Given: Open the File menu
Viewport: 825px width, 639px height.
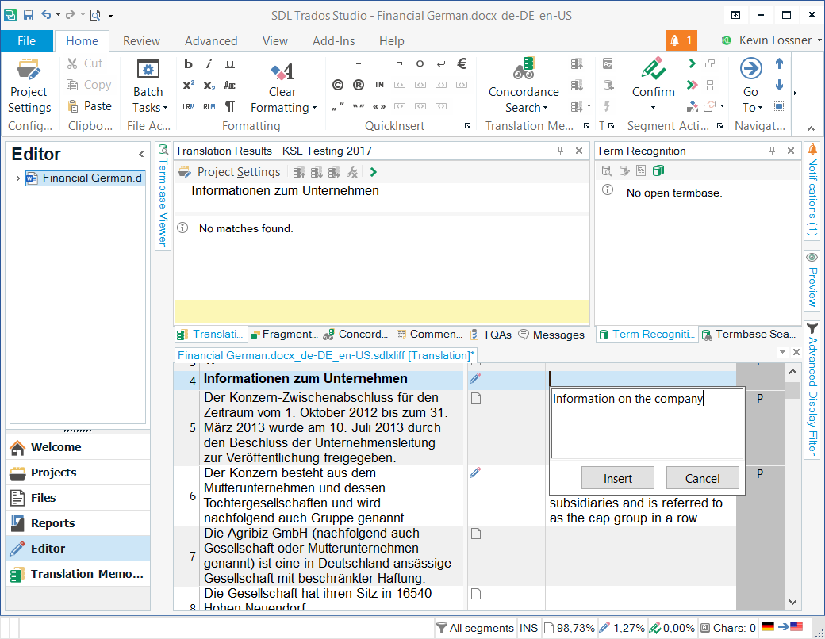Looking at the screenshot, I should point(26,41).
